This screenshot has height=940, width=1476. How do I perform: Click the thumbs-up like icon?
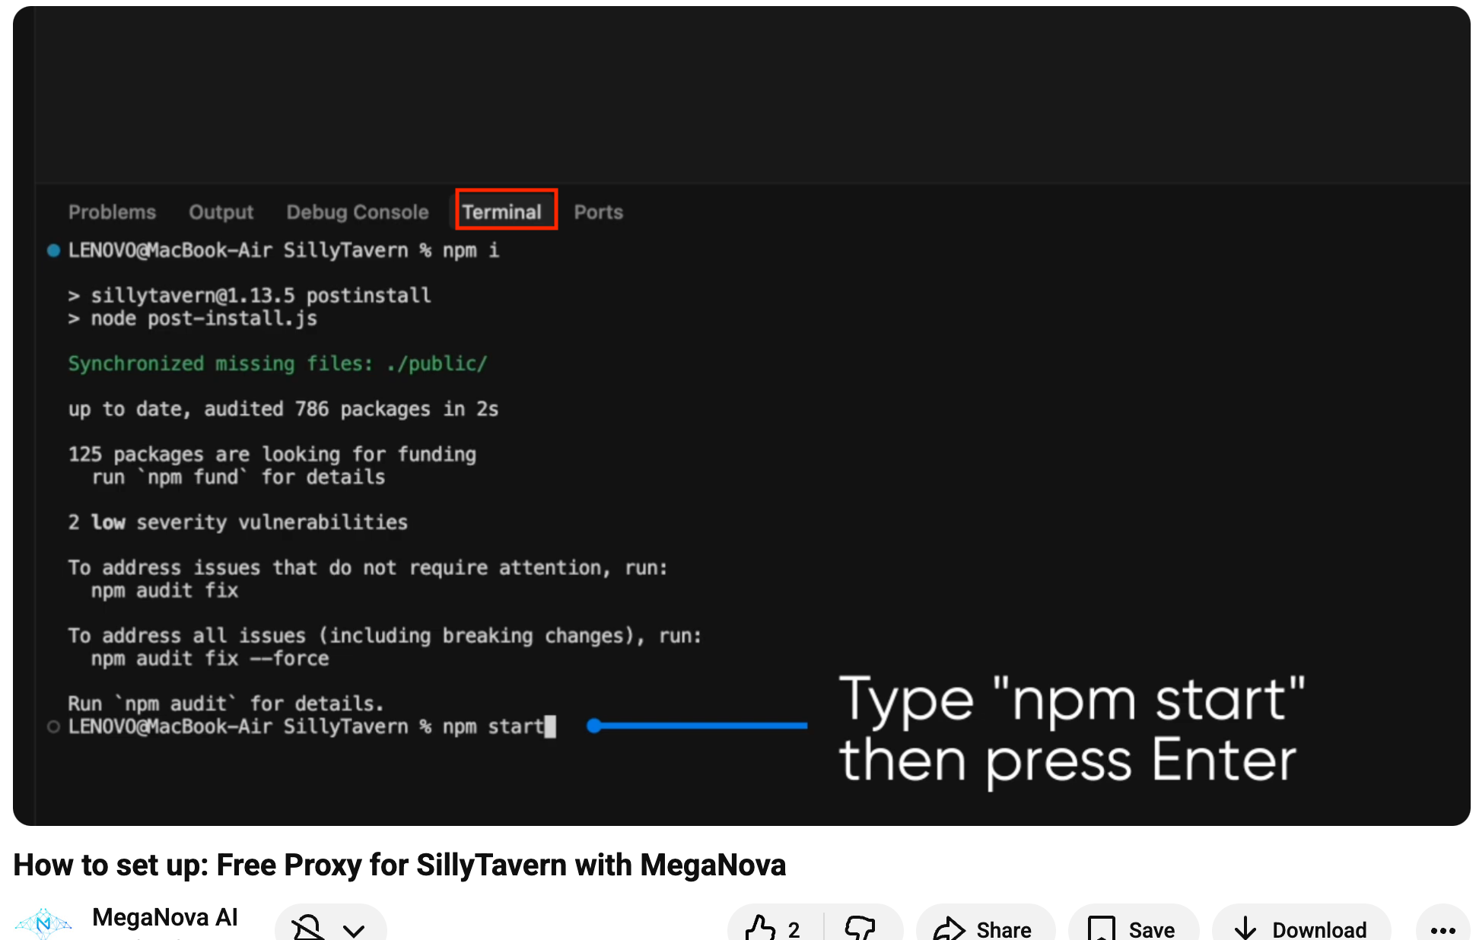coord(759,928)
